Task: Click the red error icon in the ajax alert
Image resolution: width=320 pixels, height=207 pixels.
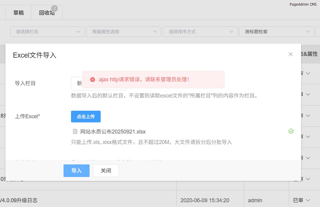Action: (x=93, y=79)
